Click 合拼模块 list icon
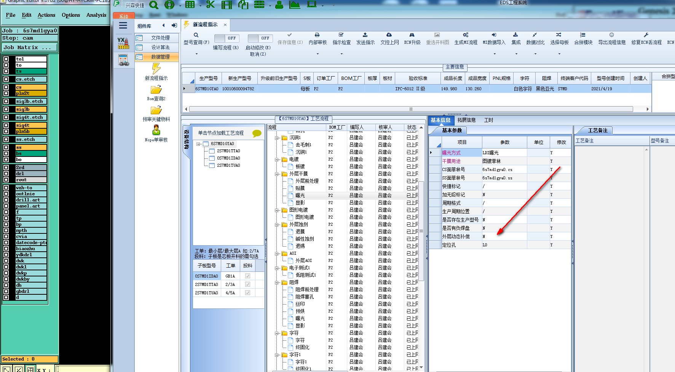This screenshot has height=372, width=675. (x=583, y=35)
